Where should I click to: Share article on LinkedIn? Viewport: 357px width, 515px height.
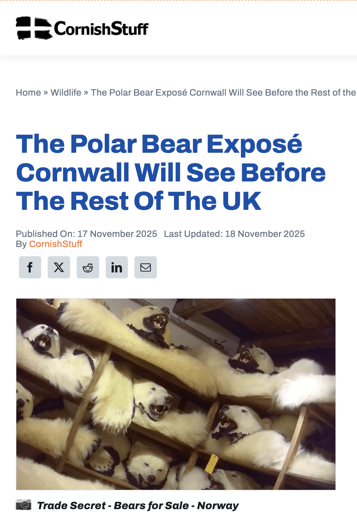pos(117,267)
